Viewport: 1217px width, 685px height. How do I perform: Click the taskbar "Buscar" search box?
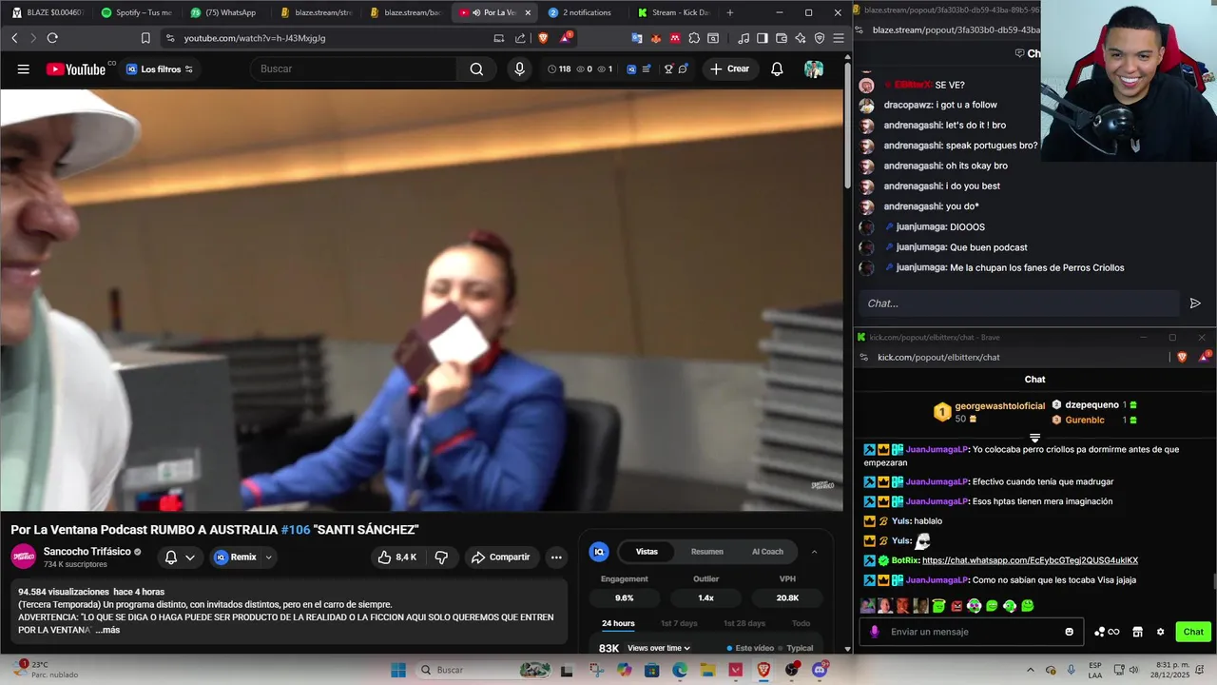click(485, 670)
